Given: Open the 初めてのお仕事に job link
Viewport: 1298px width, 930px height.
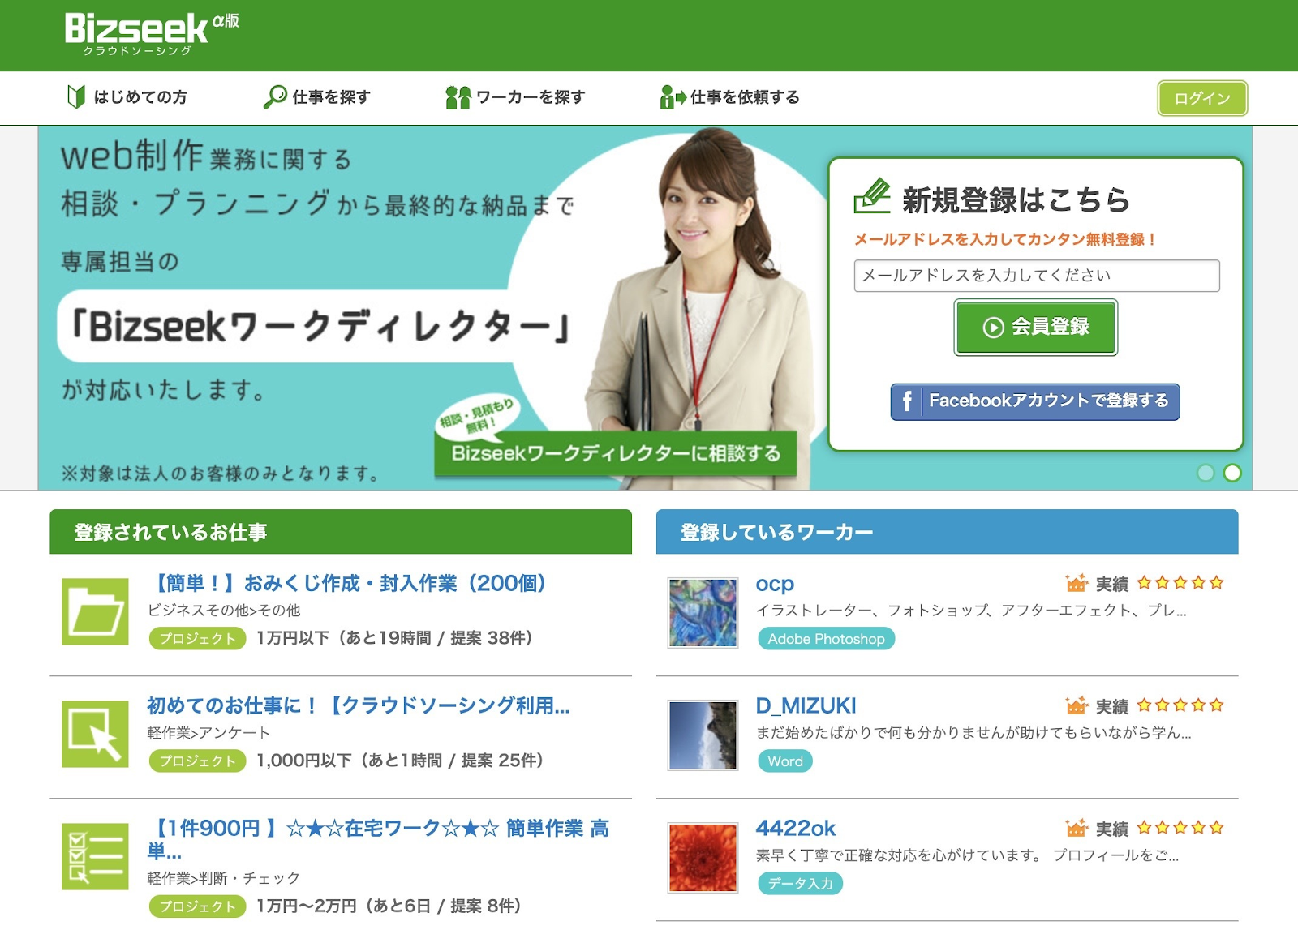Looking at the screenshot, I should [359, 705].
